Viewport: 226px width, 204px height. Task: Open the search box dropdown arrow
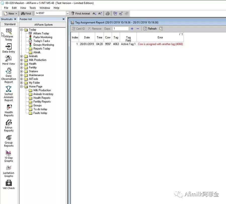67,13
